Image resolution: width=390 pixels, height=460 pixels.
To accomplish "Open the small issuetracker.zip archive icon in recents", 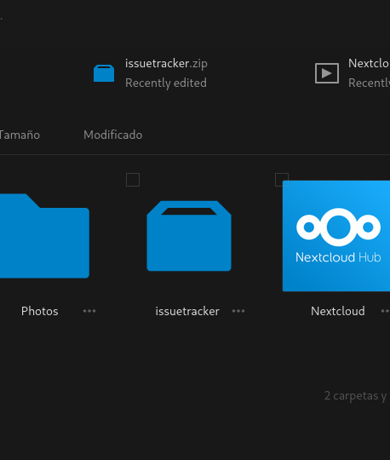I will [x=104, y=73].
